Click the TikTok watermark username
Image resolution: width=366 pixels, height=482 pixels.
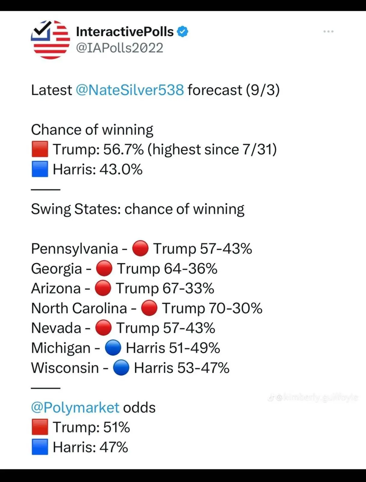(x=316, y=398)
